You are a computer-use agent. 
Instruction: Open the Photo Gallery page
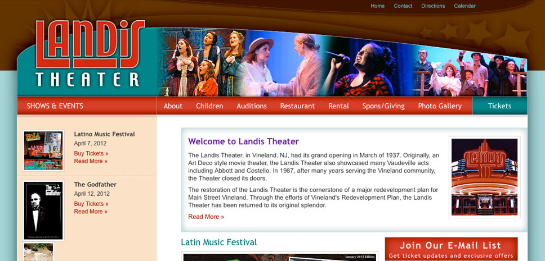pos(440,106)
